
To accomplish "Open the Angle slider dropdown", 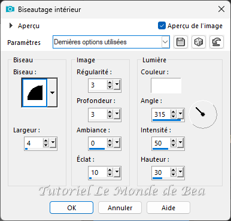I will point(180,114).
